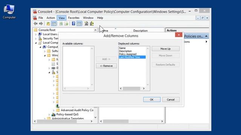Select Last Modified Time in Displayed columns
241x135 pixels.
coord(132,57)
